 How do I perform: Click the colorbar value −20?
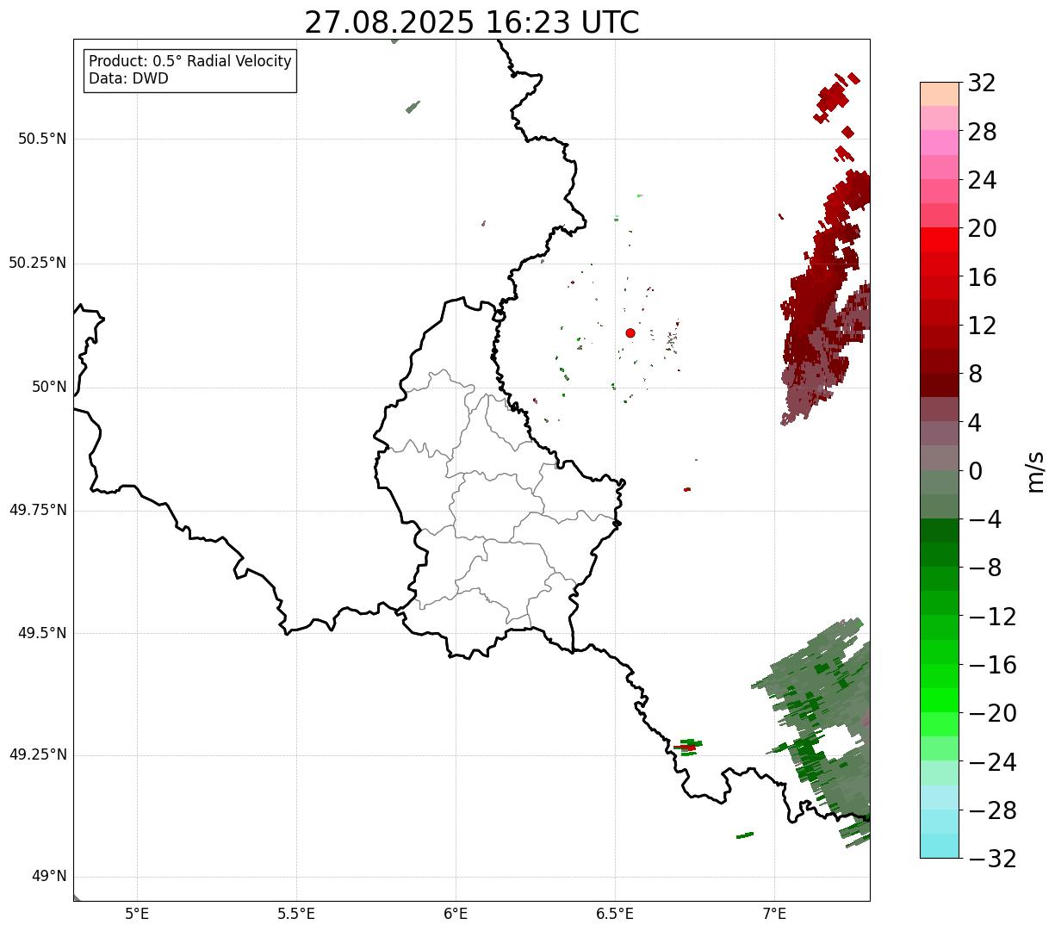click(x=992, y=713)
